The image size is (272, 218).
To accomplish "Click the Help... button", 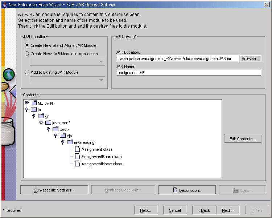I will point(146,210).
